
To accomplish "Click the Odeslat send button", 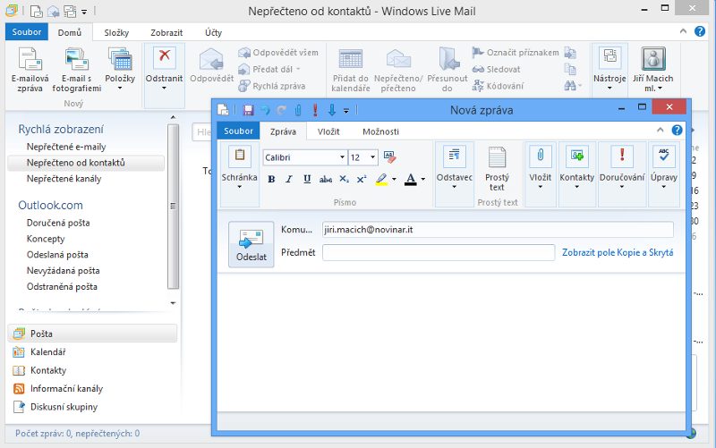I will click(251, 244).
